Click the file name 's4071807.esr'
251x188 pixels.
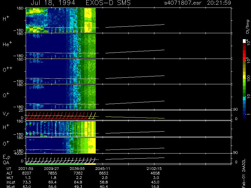click(183, 3)
